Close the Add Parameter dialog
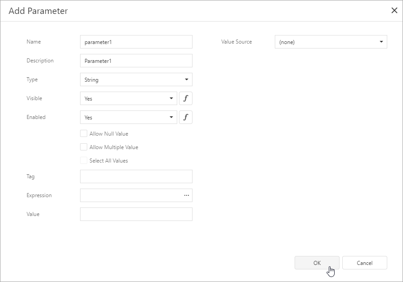 394,10
